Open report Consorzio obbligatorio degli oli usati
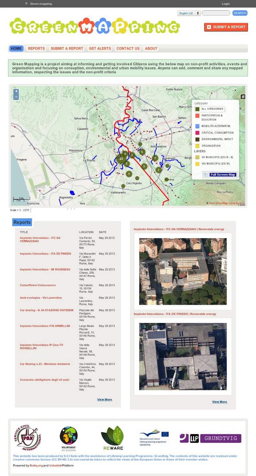 point(44,380)
